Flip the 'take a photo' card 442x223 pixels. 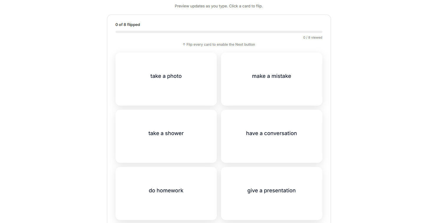(166, 79)
